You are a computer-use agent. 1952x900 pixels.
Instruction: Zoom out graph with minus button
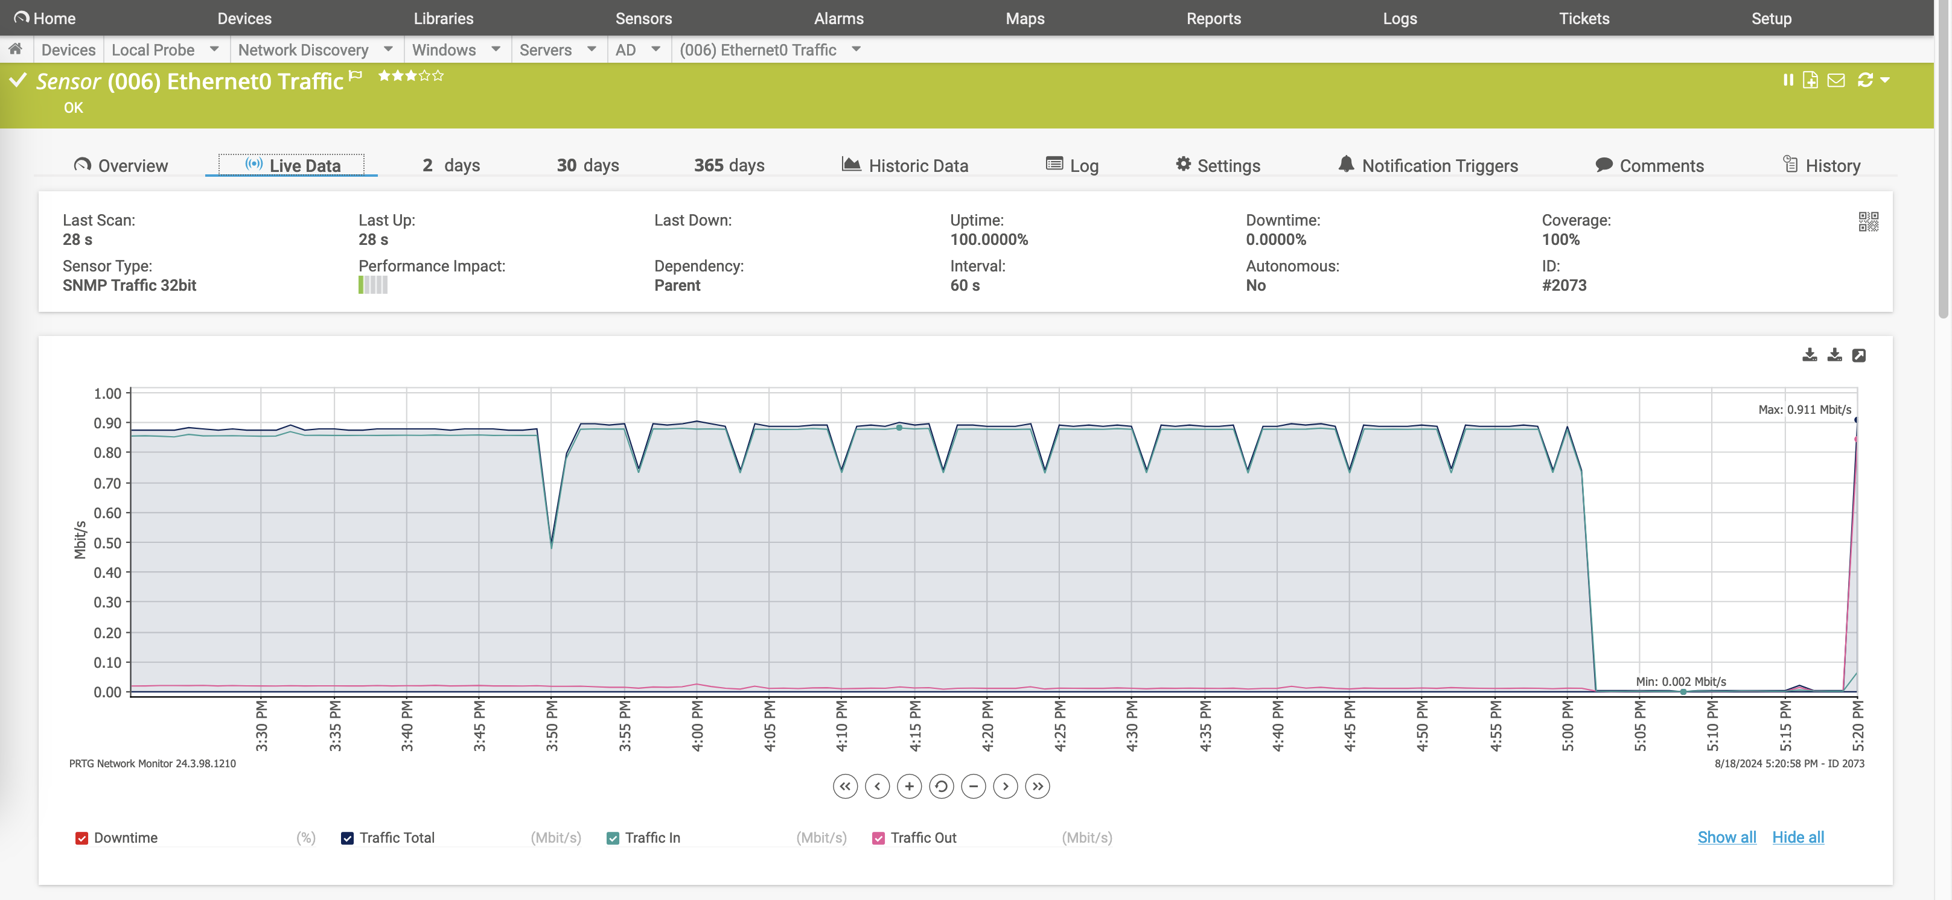[973, 787]
